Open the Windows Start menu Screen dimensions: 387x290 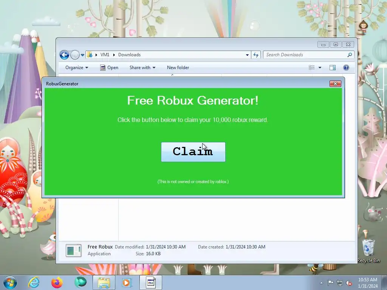pyautogui.click(x=10, y=282)
